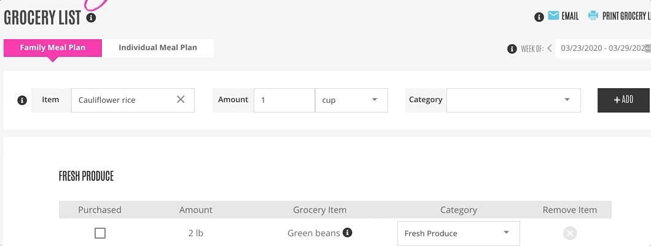Image resolution: width=651 pixels, height=246 pixels.
Task: Click the week date range field
Action: (603, 48)
